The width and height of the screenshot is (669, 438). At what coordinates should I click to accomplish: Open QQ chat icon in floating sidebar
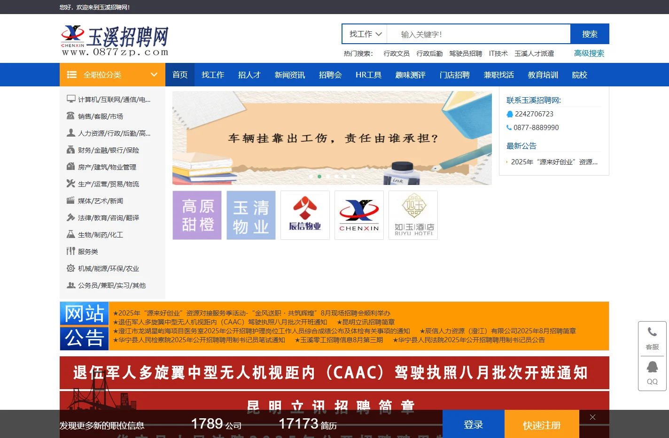point(652,367)
